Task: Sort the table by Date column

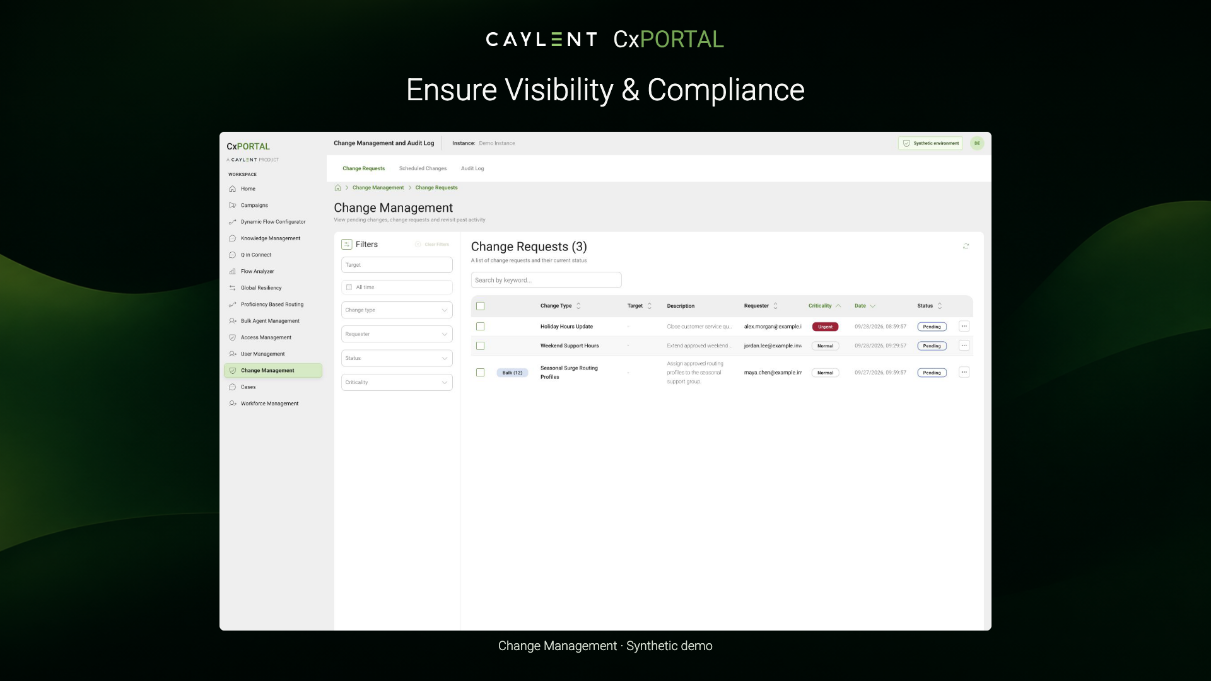Action: point(865,306)
